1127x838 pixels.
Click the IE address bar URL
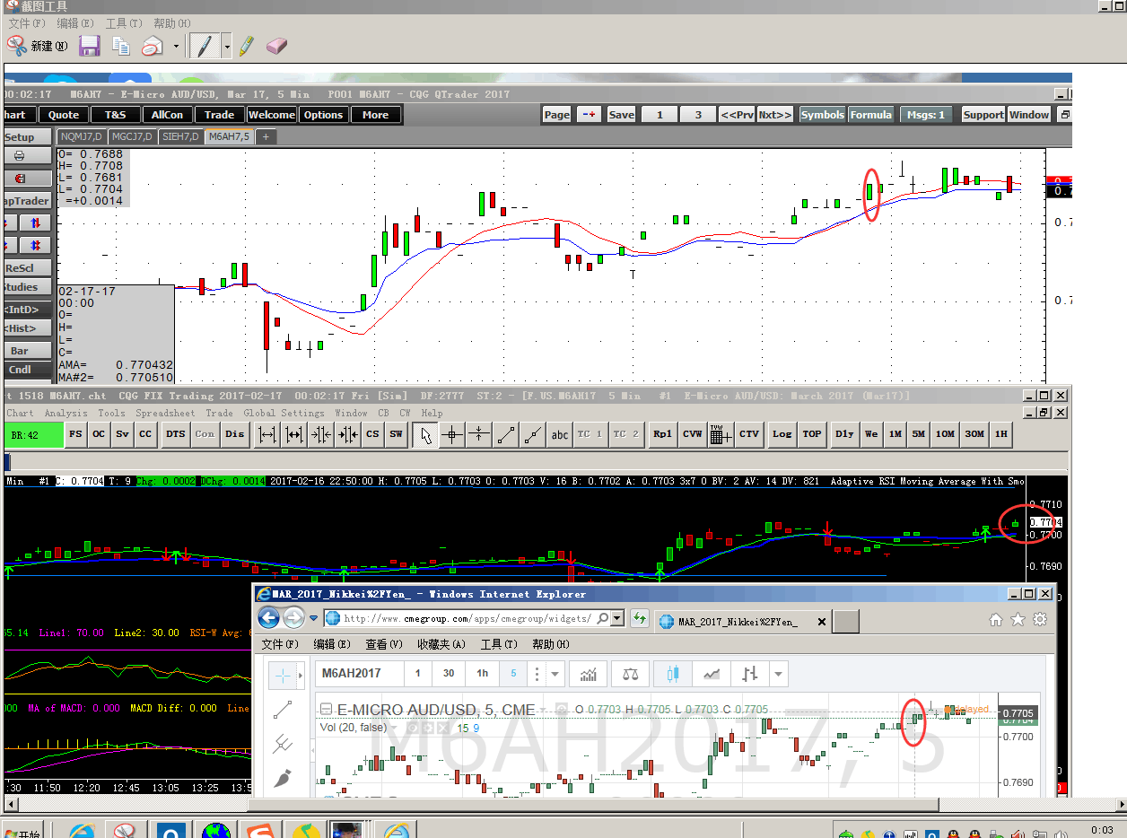pyautogui.click(x=466, y=618)
